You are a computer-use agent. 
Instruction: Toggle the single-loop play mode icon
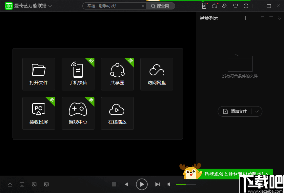(22, 184)
